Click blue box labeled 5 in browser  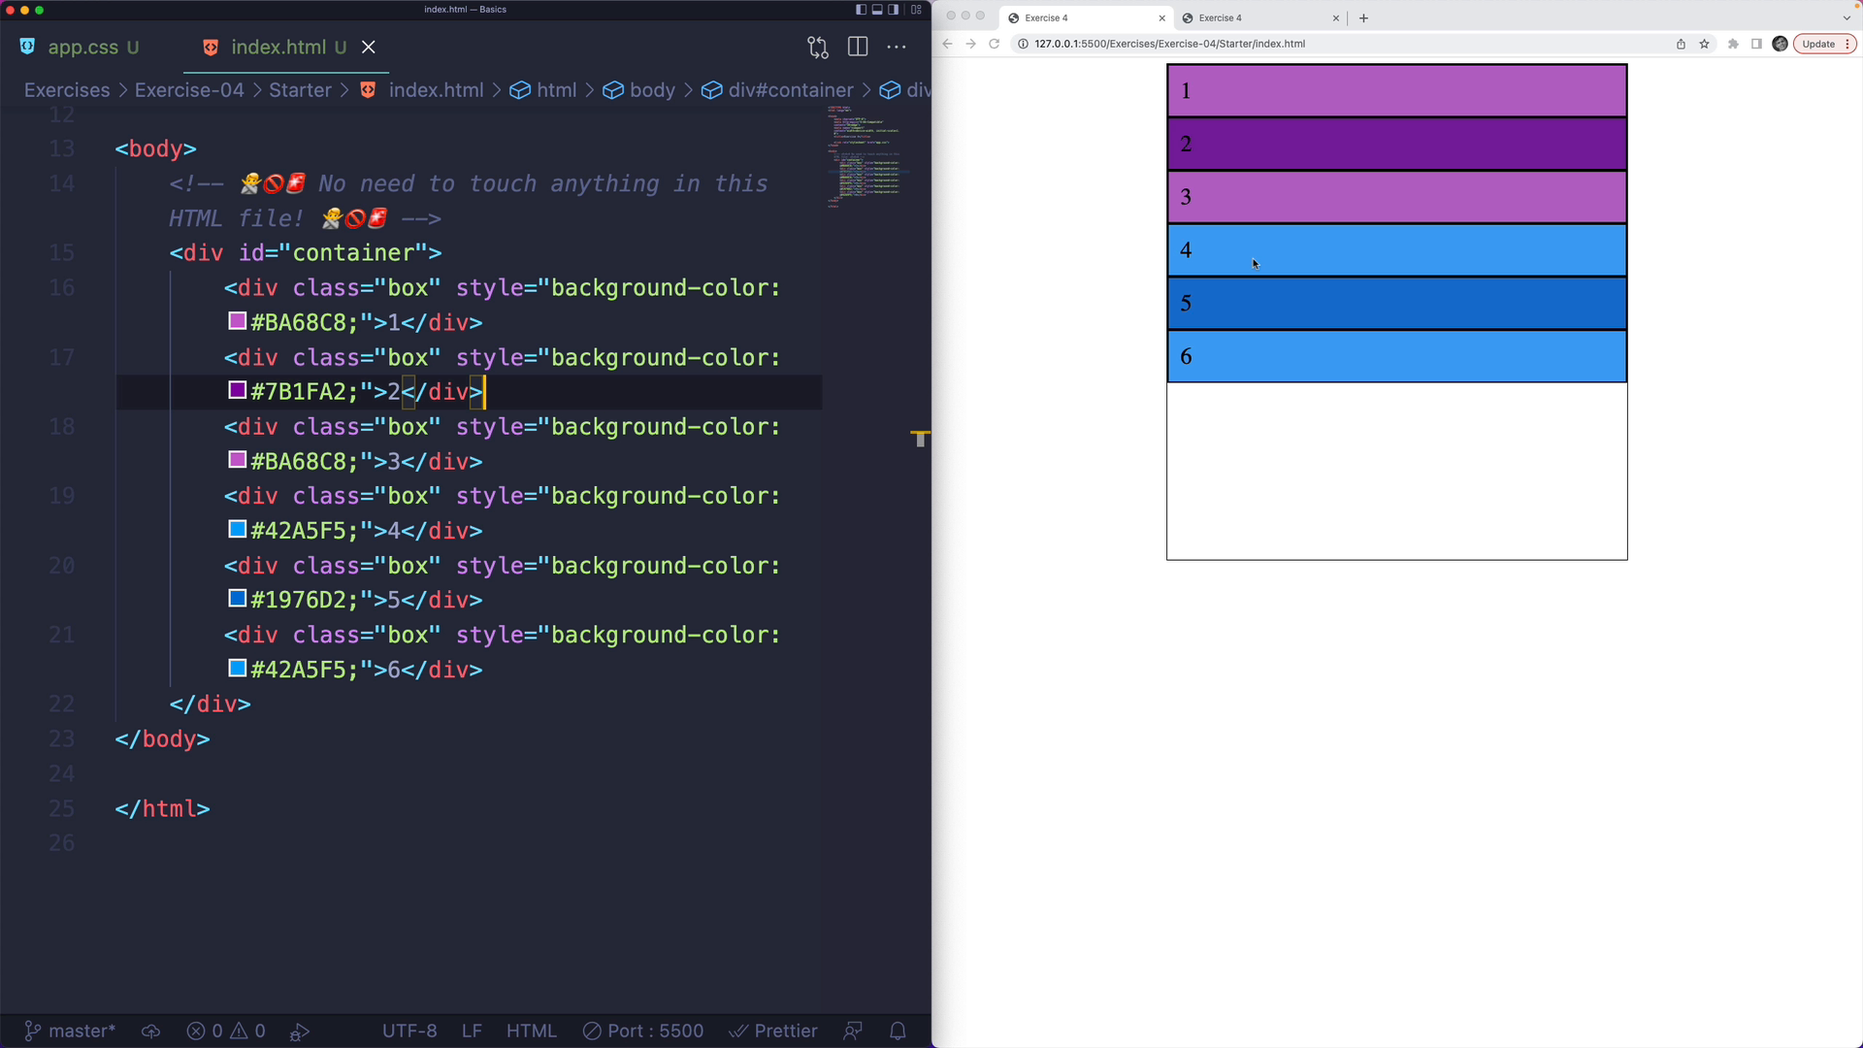click(1396, 303)
